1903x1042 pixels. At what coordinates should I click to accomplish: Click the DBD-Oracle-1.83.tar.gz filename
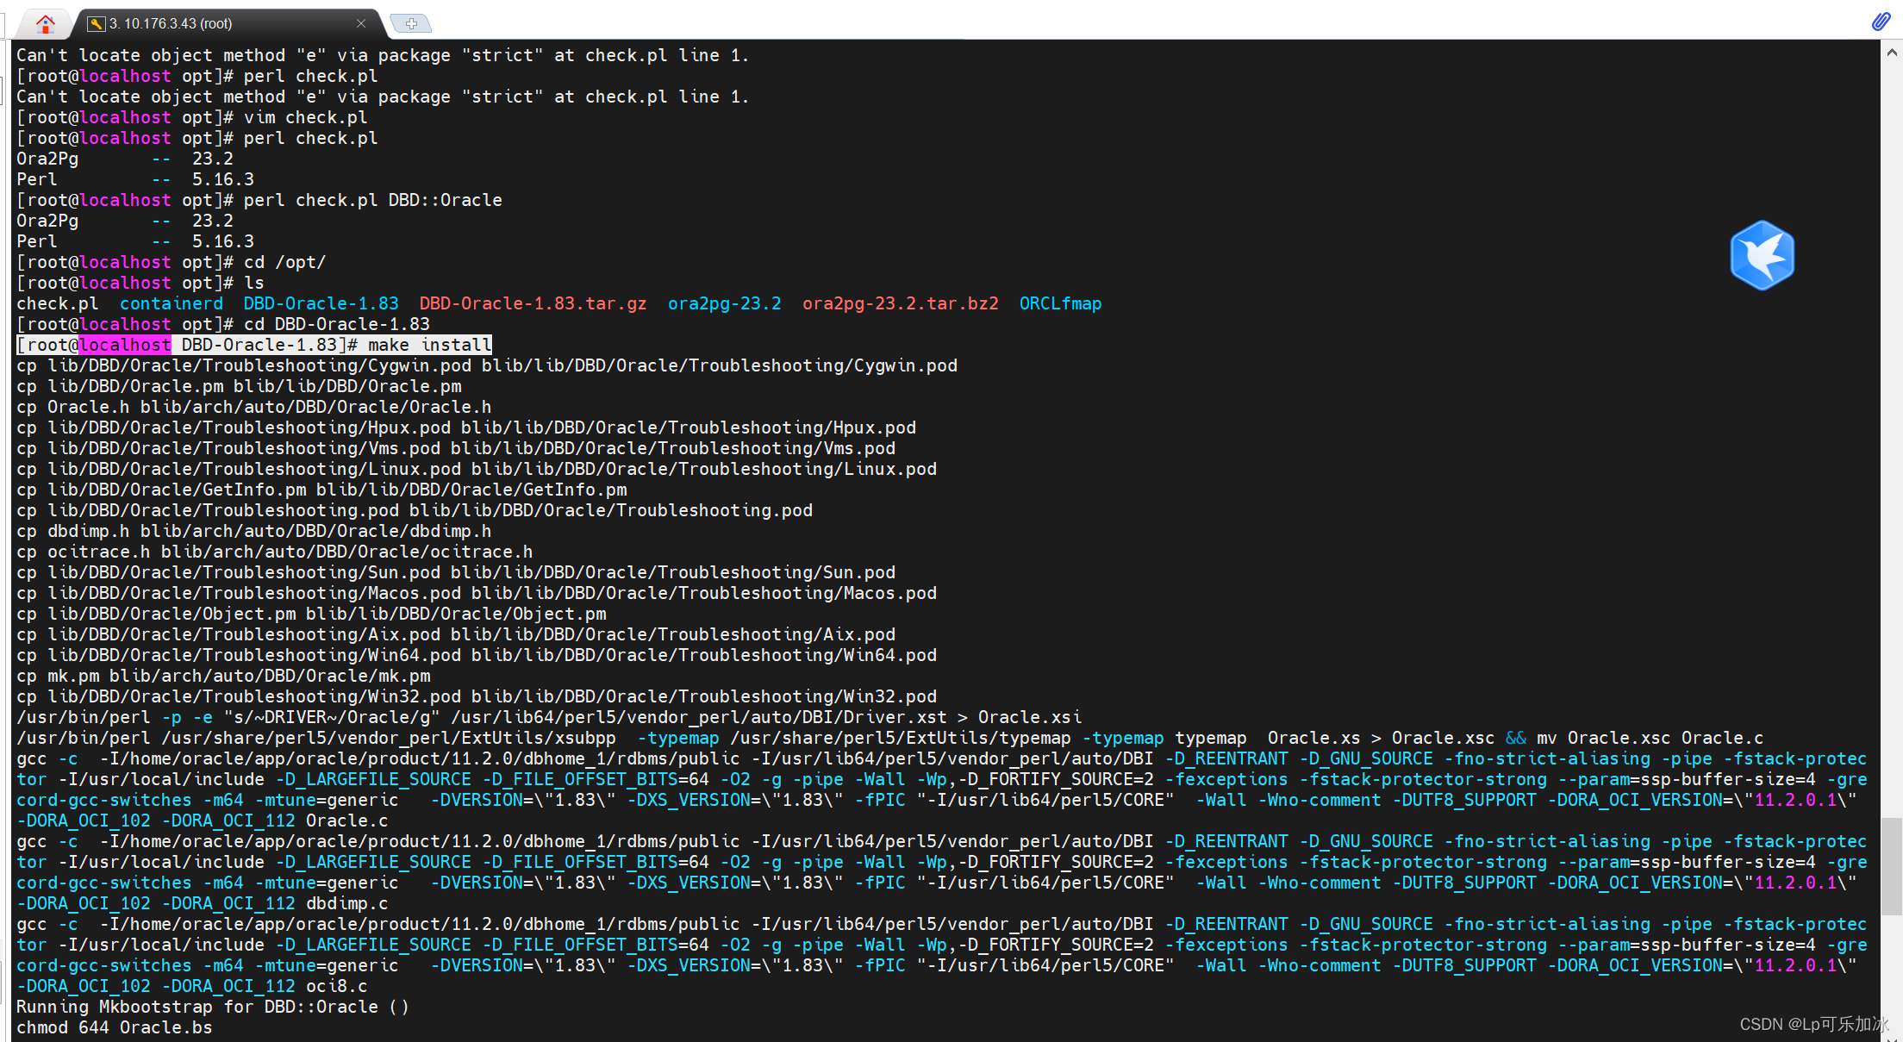coord(533,303)
